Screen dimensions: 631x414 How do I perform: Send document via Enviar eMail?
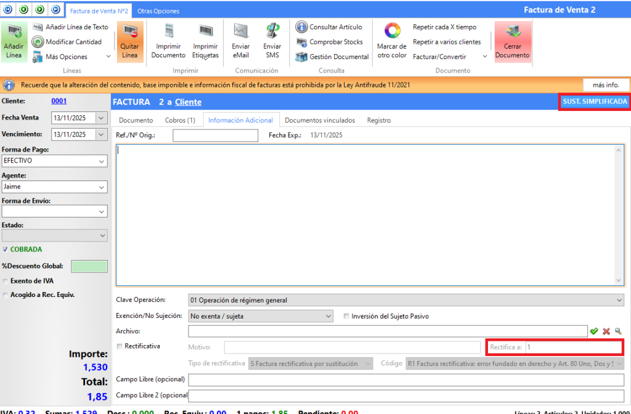click(x=240, y=31)
